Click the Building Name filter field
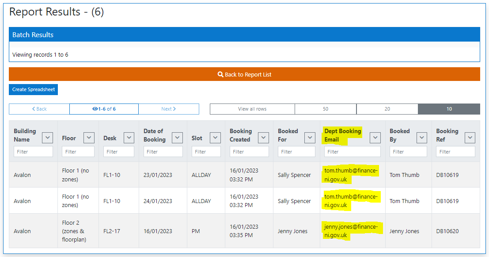Image resolution: width=489 pixels, height=257 pixels. click(33, 151)
